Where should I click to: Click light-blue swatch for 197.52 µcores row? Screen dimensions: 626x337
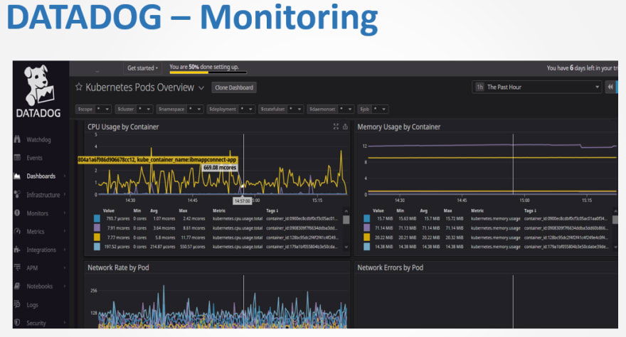(x=97, y=247)
